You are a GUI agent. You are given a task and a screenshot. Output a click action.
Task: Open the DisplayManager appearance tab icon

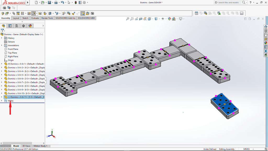click(x=30, y=26)
